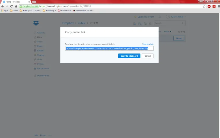Open Team in the sidebar

click(x=38, y=42)
